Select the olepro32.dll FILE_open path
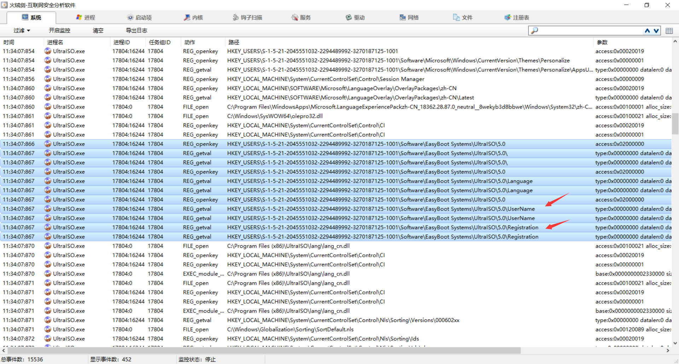 [275, 116]
